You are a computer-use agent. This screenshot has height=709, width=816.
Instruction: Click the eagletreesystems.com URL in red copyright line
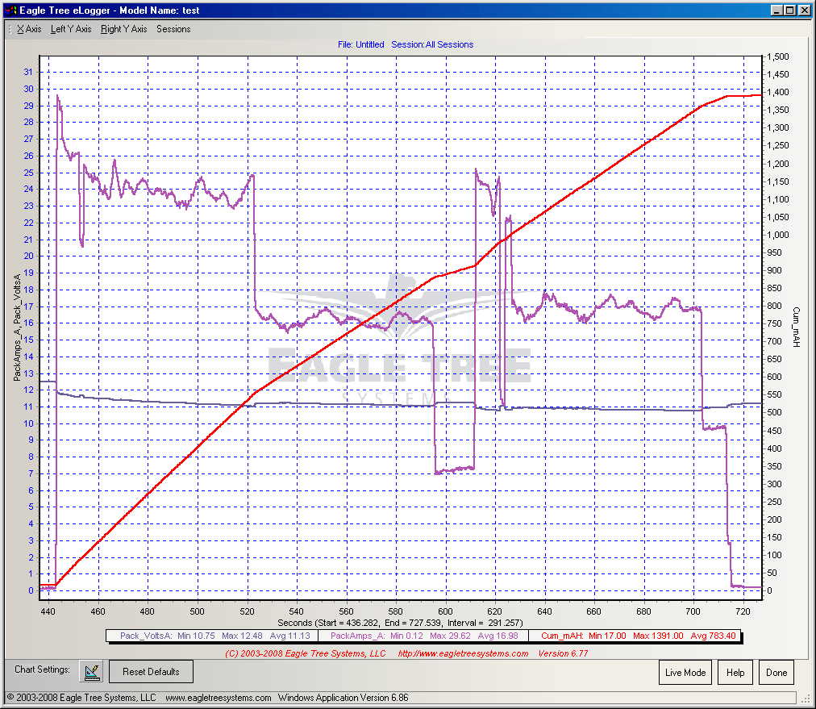pyautogui.click(x=463, y=653)
